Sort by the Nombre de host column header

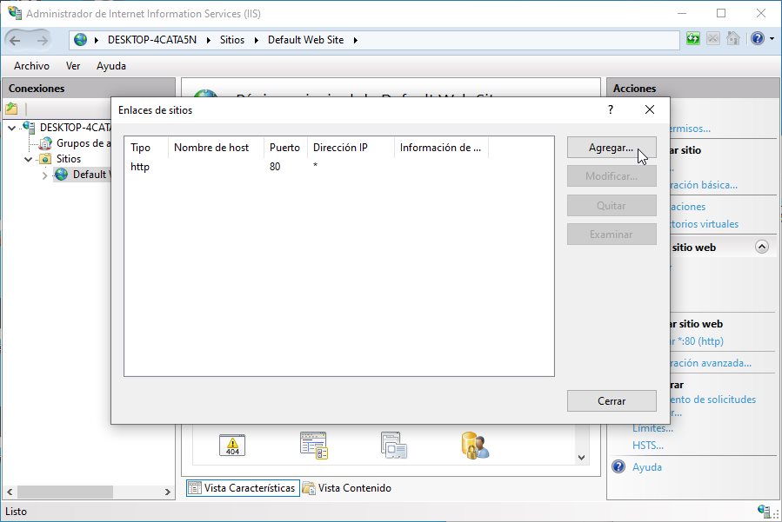pyautogui.click(x=216, y=148)
